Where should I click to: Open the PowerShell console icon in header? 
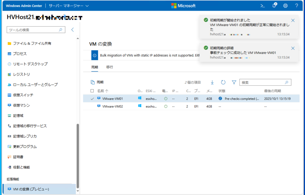(263, 6)
